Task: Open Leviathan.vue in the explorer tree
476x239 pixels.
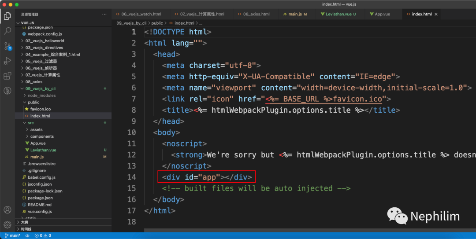Action: coord(43,150)
